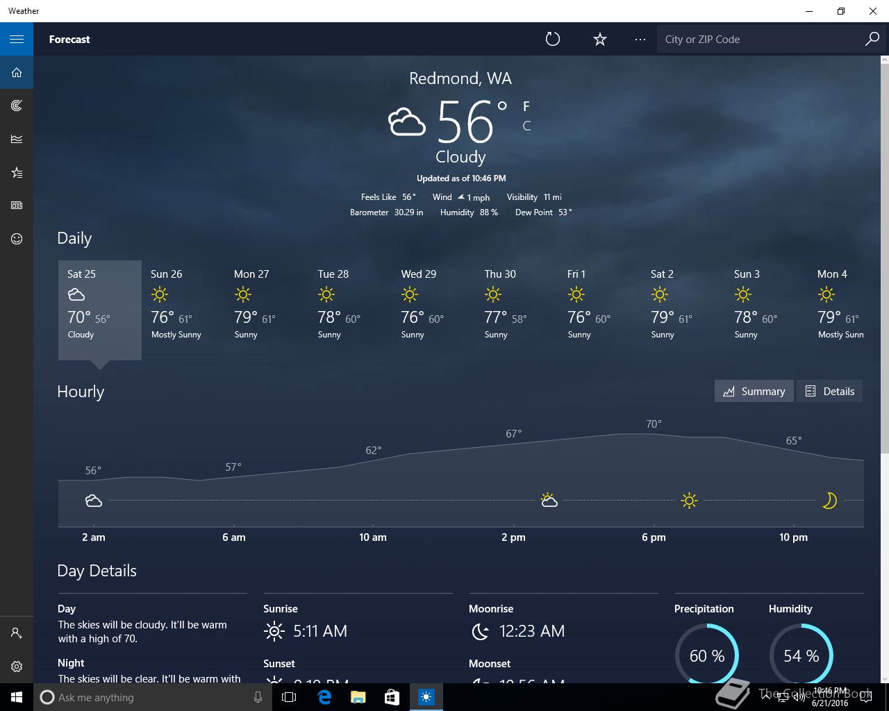The height and width of the screenshot is (711, 889).
Task: Click the Humidity 54 % gauge
Action: click(801, 655)
